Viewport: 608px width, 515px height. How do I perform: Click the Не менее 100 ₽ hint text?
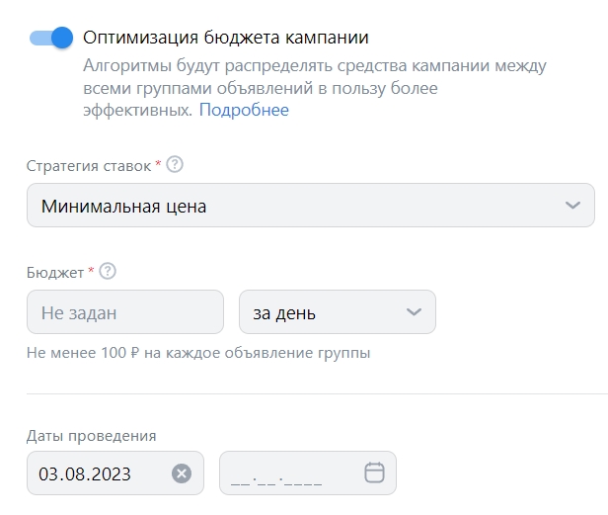(198, 353)
